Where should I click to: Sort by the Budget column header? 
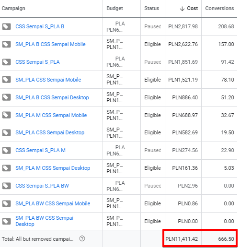(114, 8)
